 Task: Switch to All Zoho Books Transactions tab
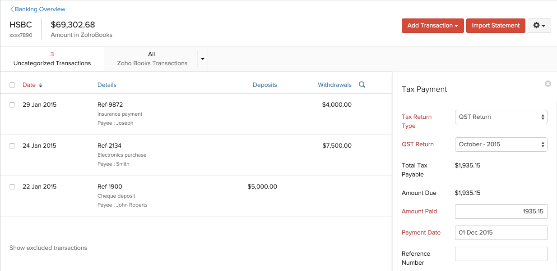(152, 59)
